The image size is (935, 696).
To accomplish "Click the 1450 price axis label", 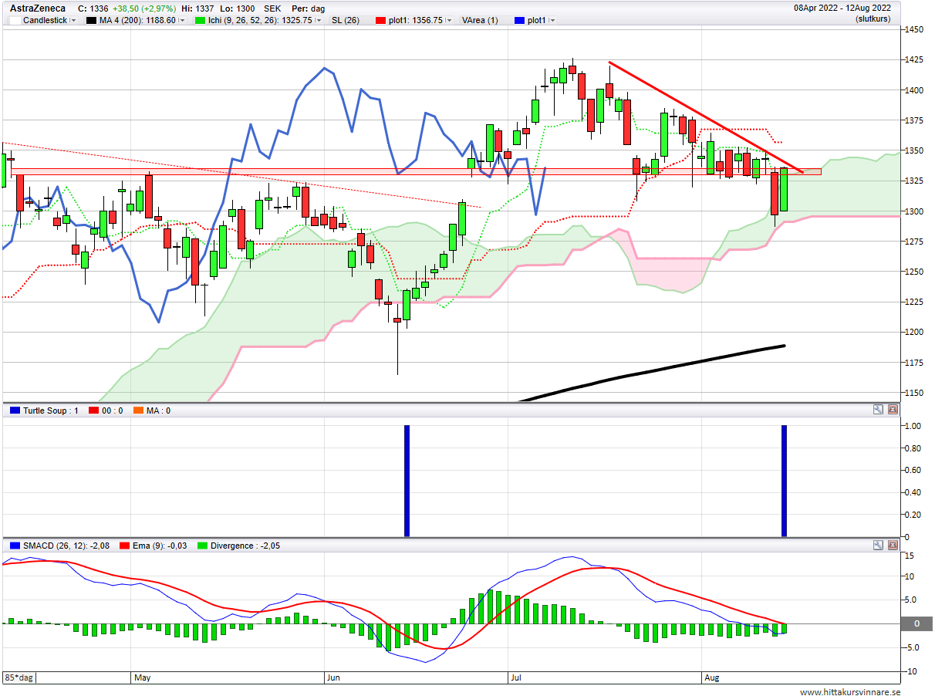I will (x=915, y=29).
